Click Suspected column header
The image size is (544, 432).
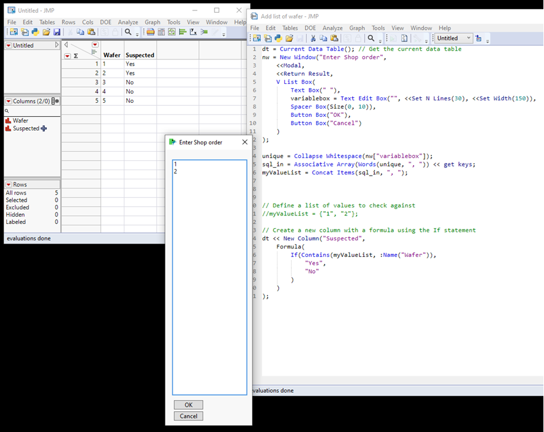pyautogui.click(x=140, y=55)
